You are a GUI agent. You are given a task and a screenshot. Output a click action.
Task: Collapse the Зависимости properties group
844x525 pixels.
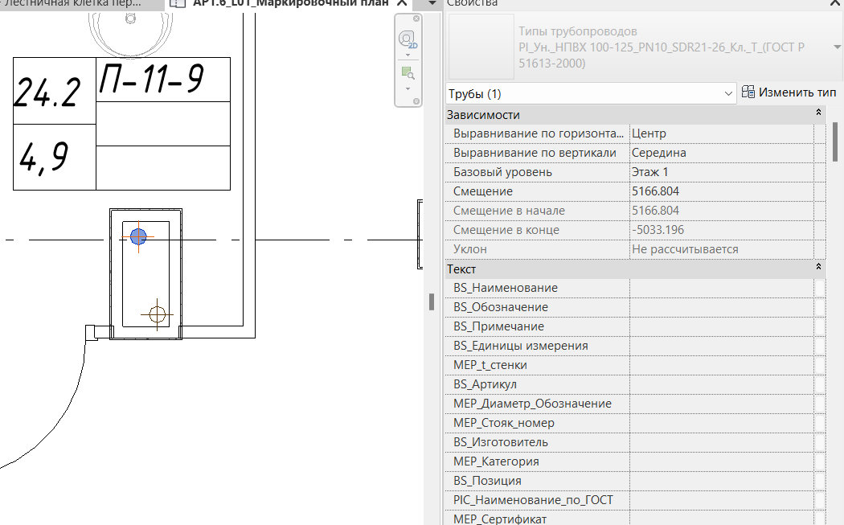tap(818, 113)
